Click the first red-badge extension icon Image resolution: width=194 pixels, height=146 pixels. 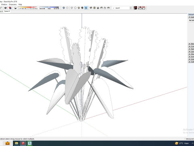point(140,8)
